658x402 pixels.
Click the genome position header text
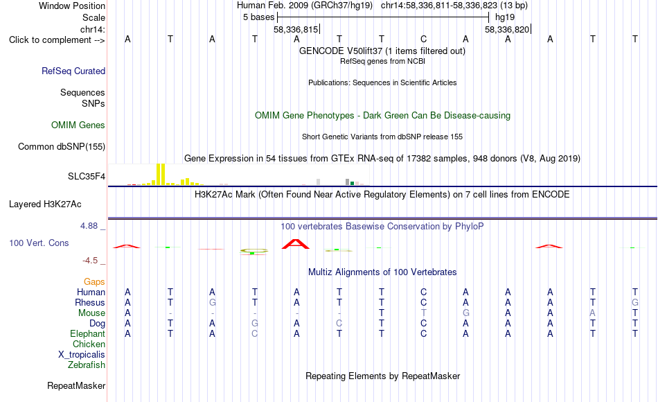382,6
